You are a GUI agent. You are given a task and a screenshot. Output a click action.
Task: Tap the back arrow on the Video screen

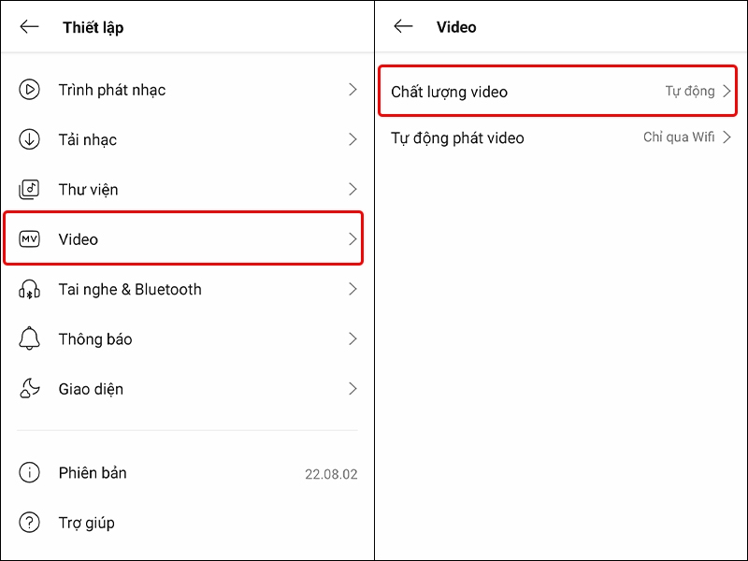pos(403,27)
